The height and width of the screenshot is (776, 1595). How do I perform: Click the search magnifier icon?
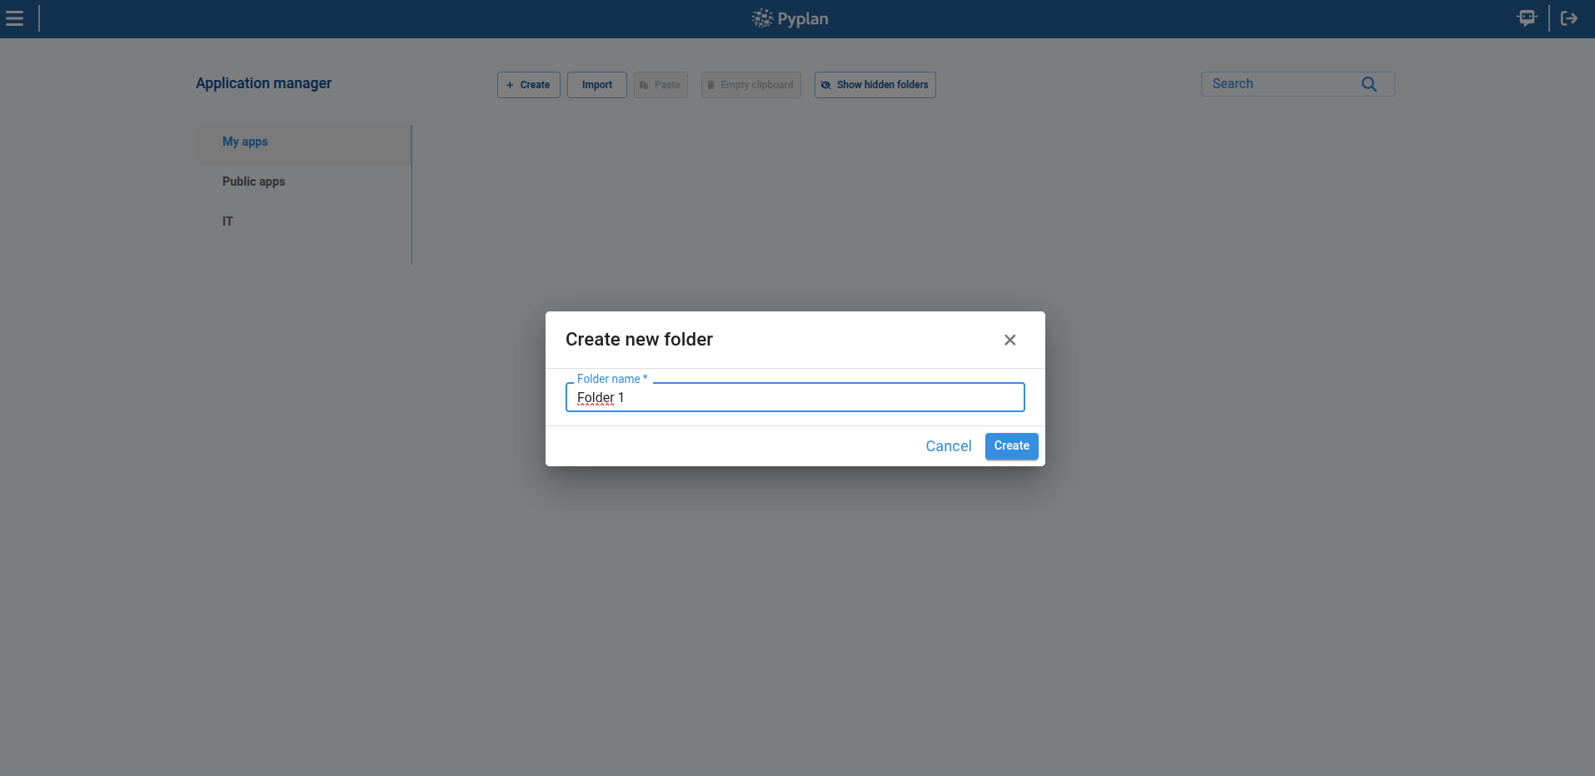click(x=1368, y=84)
